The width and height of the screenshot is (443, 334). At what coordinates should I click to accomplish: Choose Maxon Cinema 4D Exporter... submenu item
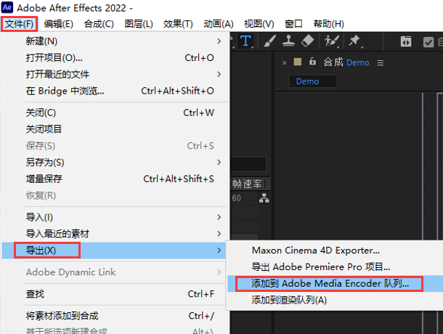(335, 250)
